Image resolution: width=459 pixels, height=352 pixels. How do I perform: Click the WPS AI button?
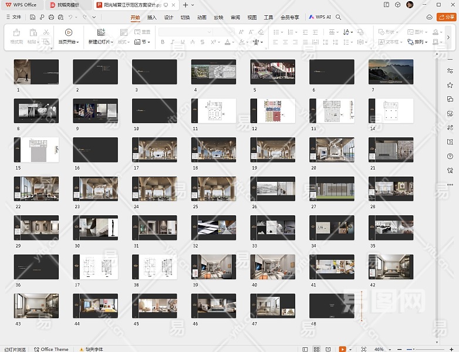[x=320, y=18]
